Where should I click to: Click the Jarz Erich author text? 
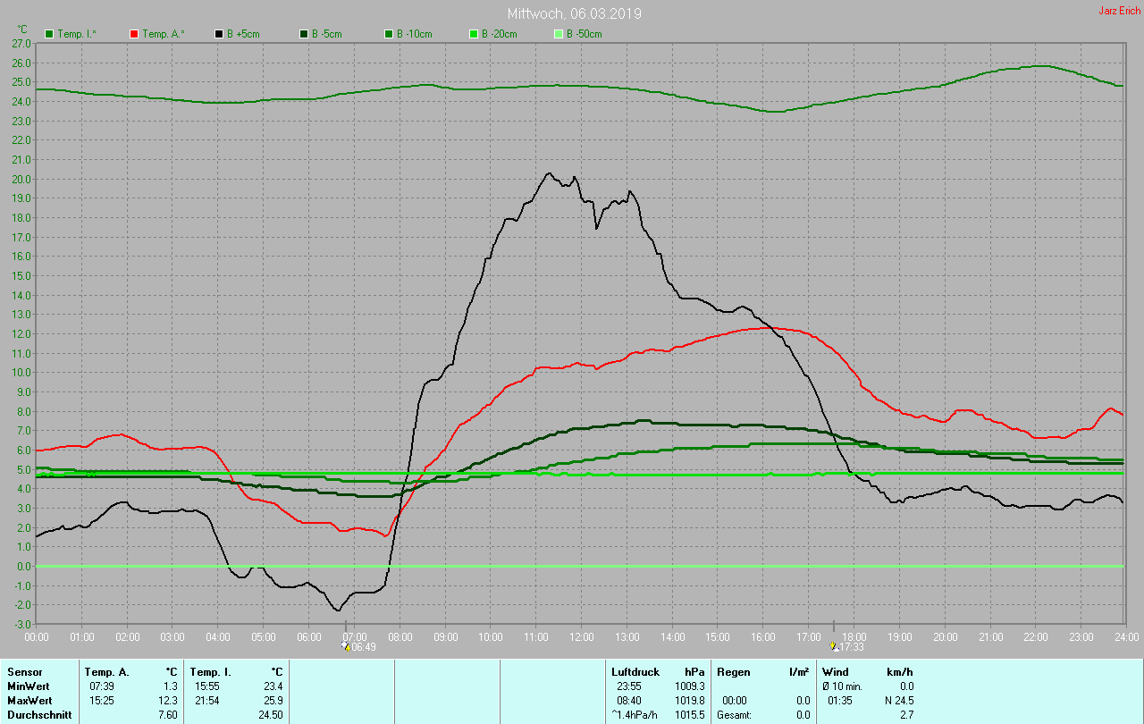pos(1119,12)
